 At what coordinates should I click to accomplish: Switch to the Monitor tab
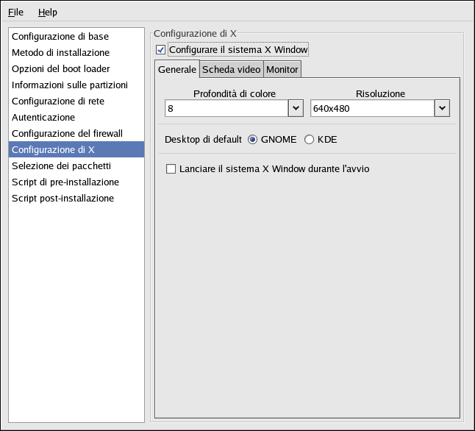tap(282, 70)
